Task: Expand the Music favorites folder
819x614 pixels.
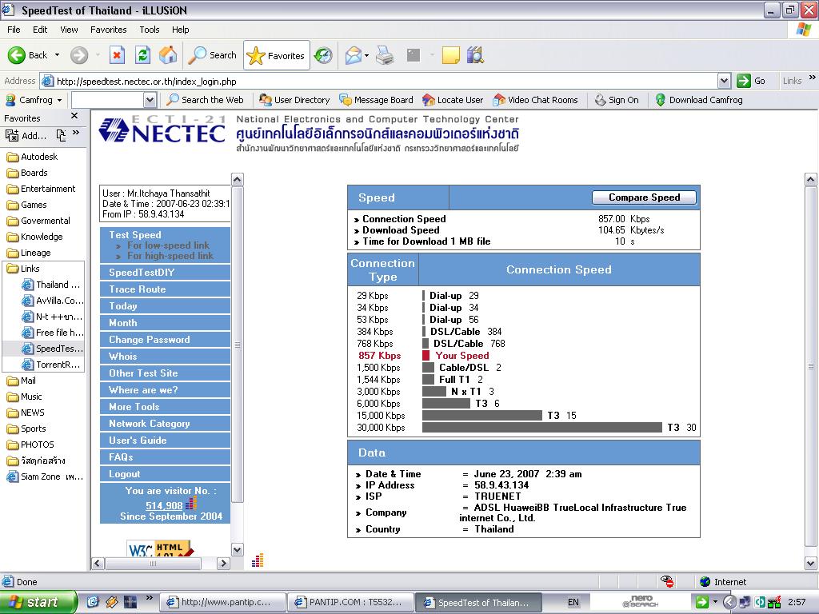Action: point(25,397)
